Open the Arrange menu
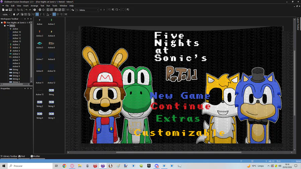Screen dimensions: 301x169 (34, 6)
